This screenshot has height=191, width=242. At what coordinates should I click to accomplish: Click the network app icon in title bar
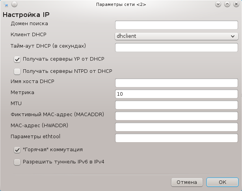(x=6, y=4)
